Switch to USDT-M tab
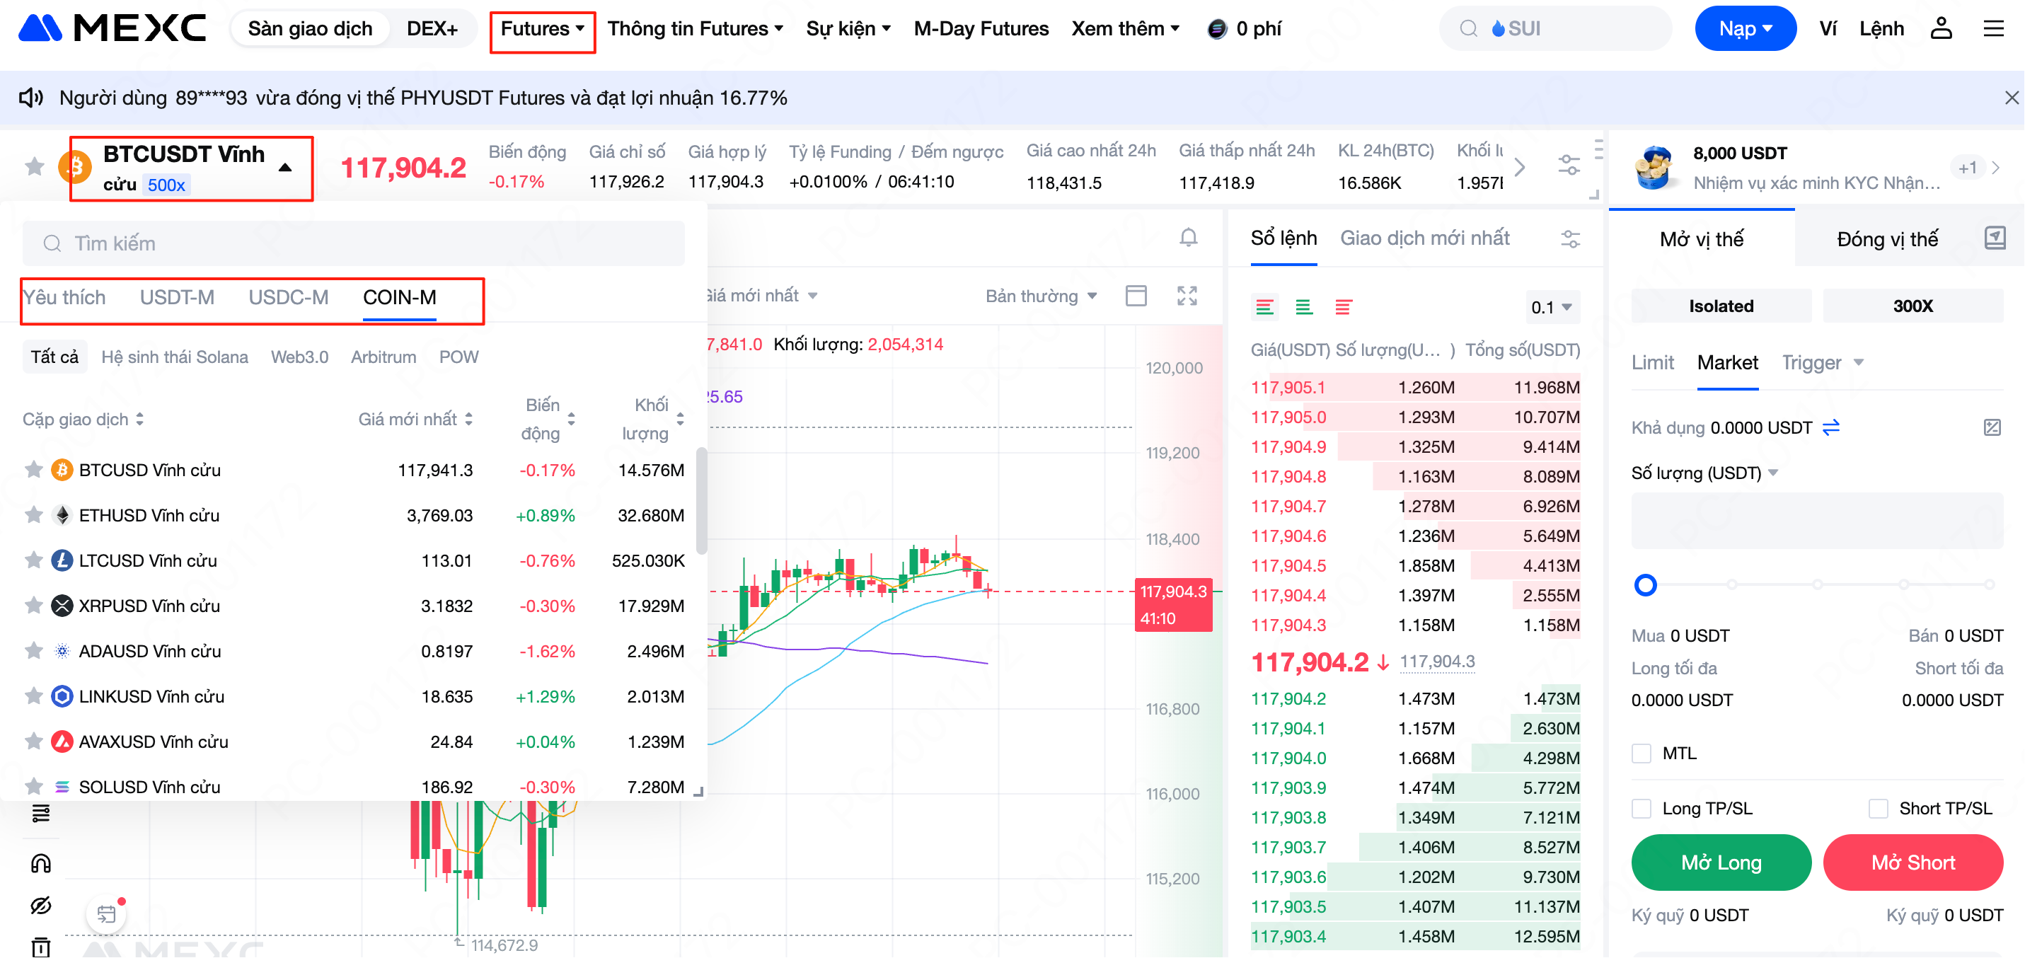 click(177, 298)
